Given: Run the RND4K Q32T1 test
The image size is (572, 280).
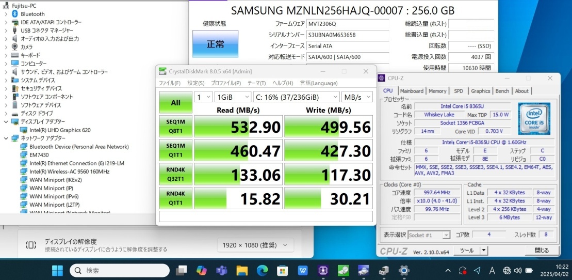Looking at the screenshot, I should [x=176, y=174].
